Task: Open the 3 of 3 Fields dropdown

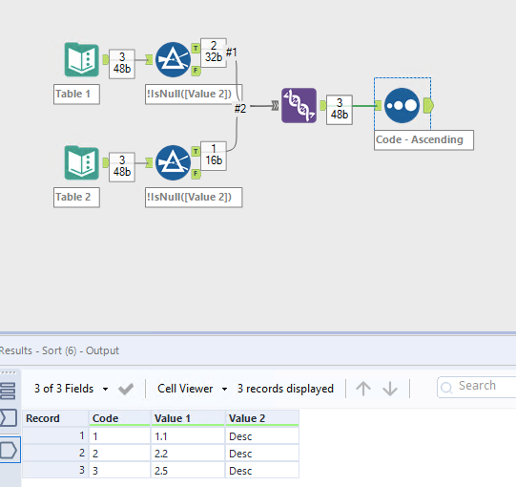Action: [x=72, y=389]
